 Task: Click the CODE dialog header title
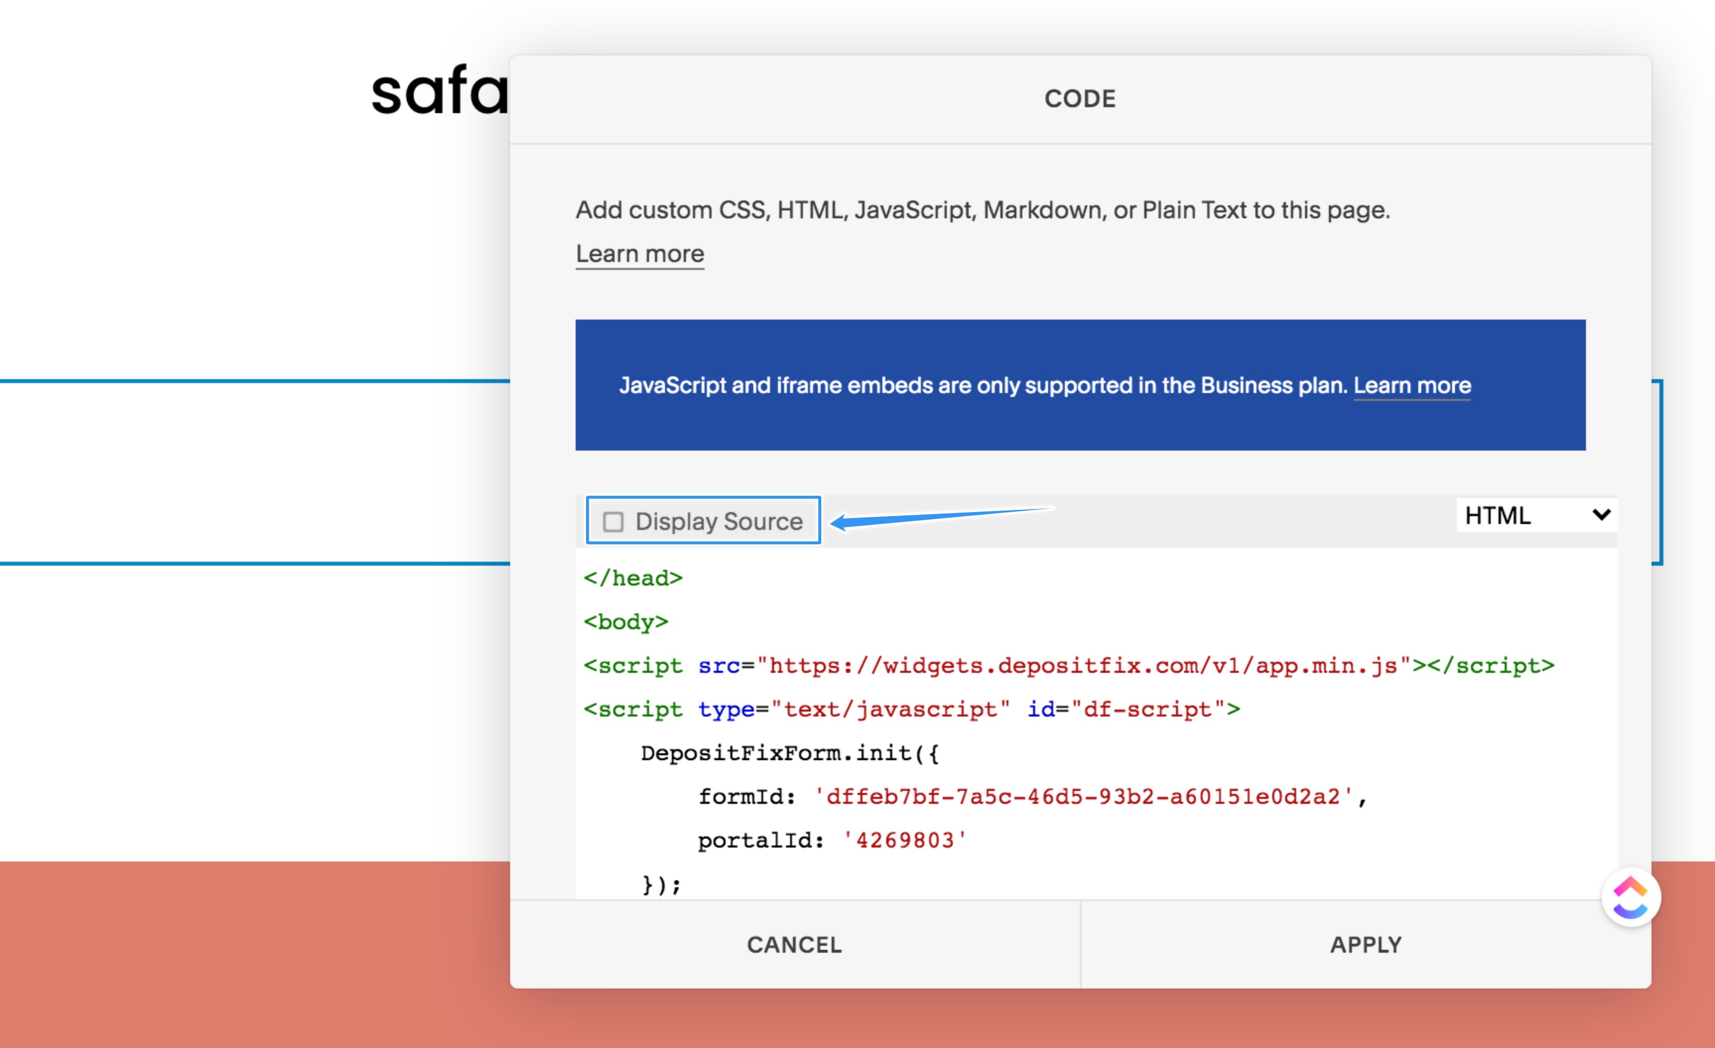pos(1079,99)
